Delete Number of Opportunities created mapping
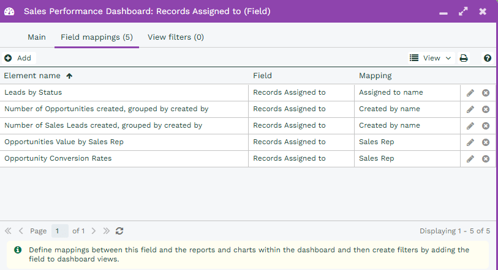Image resolution: width=498 pixels, height=270 pixels. pos(486,109)
